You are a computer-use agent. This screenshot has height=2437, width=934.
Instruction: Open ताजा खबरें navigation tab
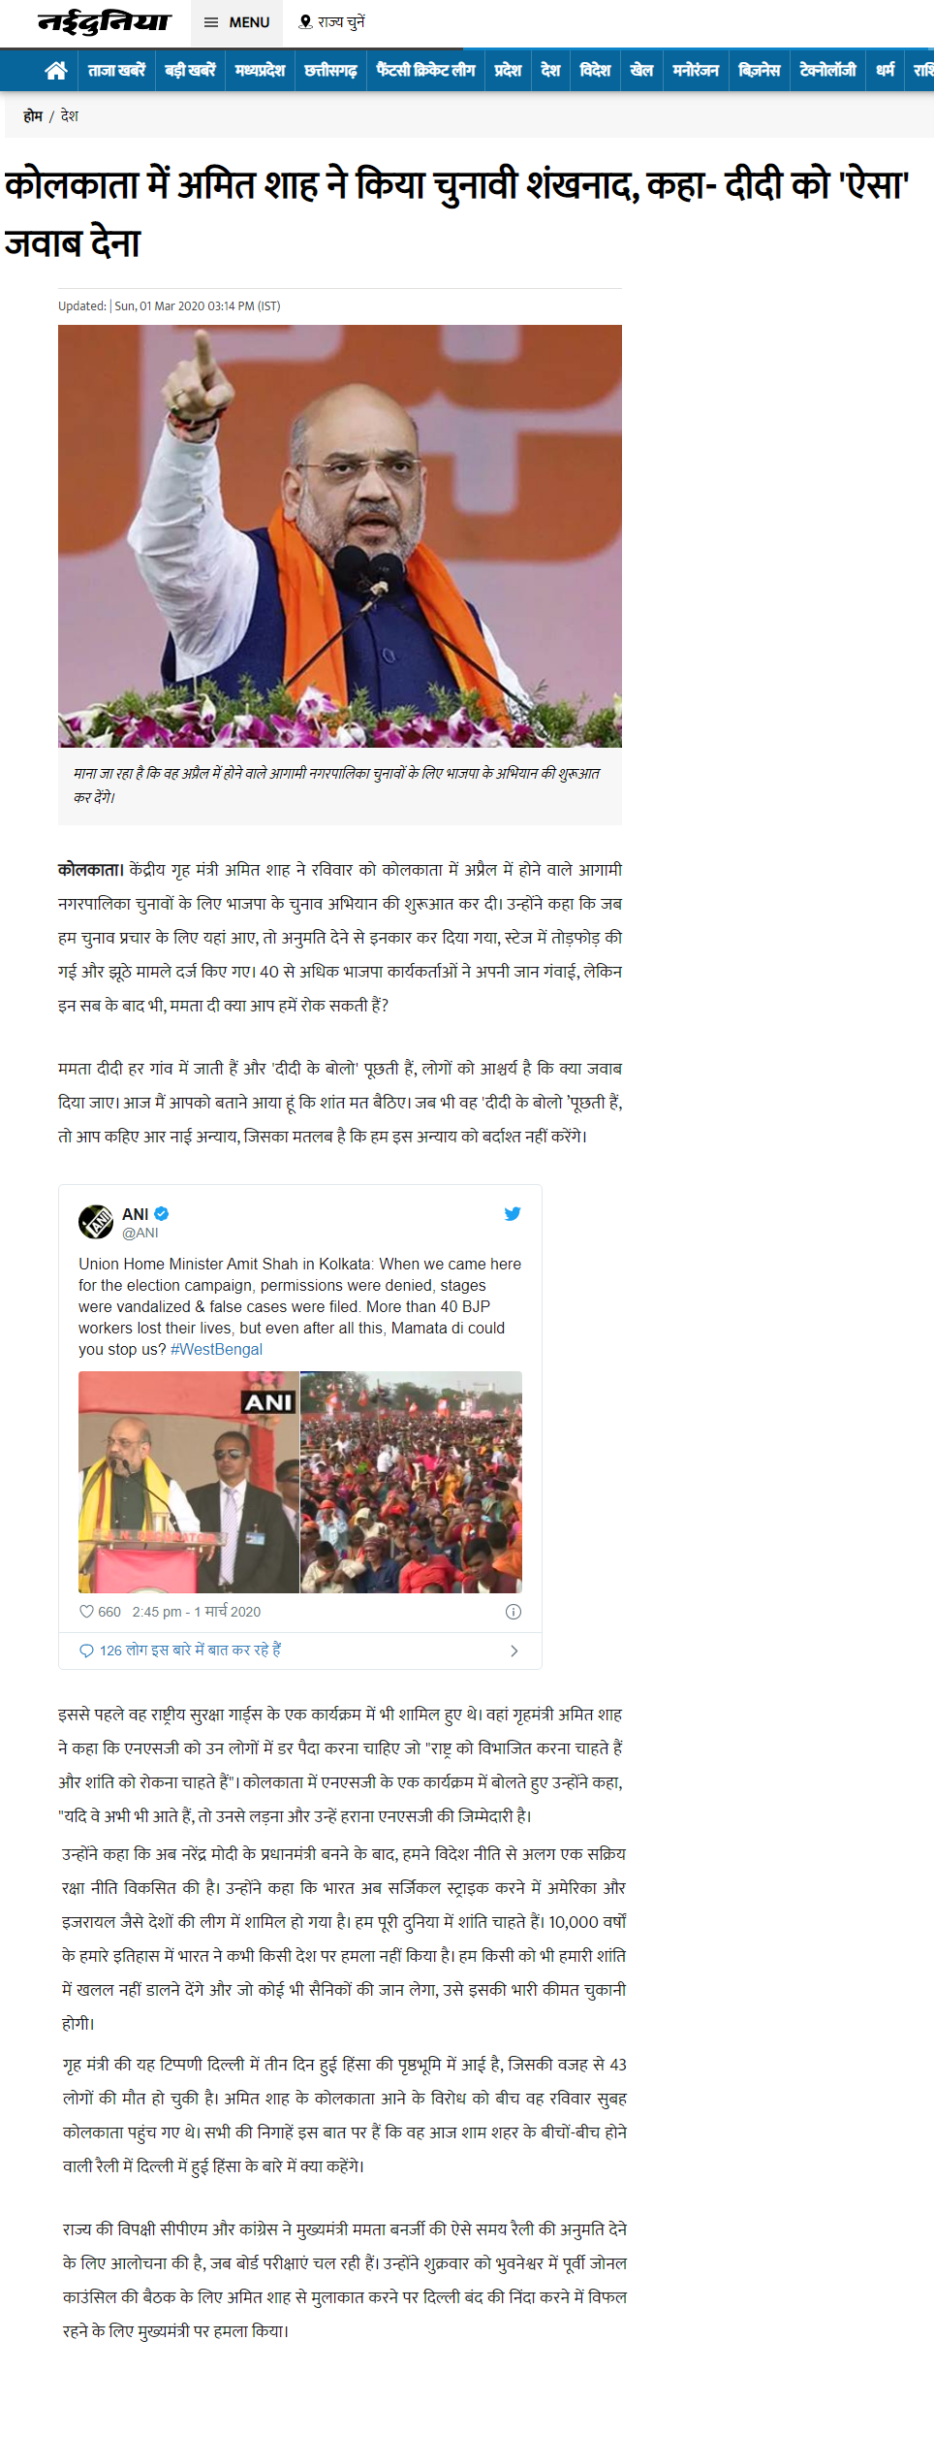click(x=116, y=70)
